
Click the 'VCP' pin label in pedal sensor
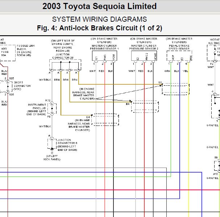pos(173,58)
